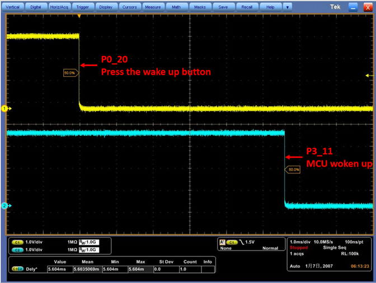Open the Recall menu

(247, 7)
